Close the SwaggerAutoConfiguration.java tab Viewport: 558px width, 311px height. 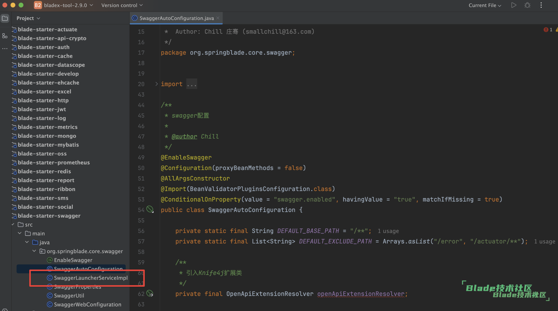[218, 18]
